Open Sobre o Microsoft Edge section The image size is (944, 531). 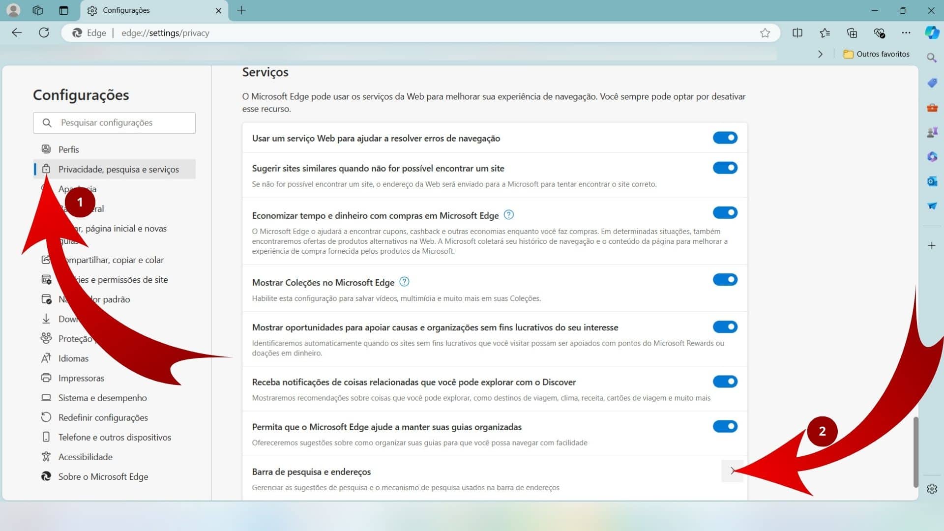[114, 476]
